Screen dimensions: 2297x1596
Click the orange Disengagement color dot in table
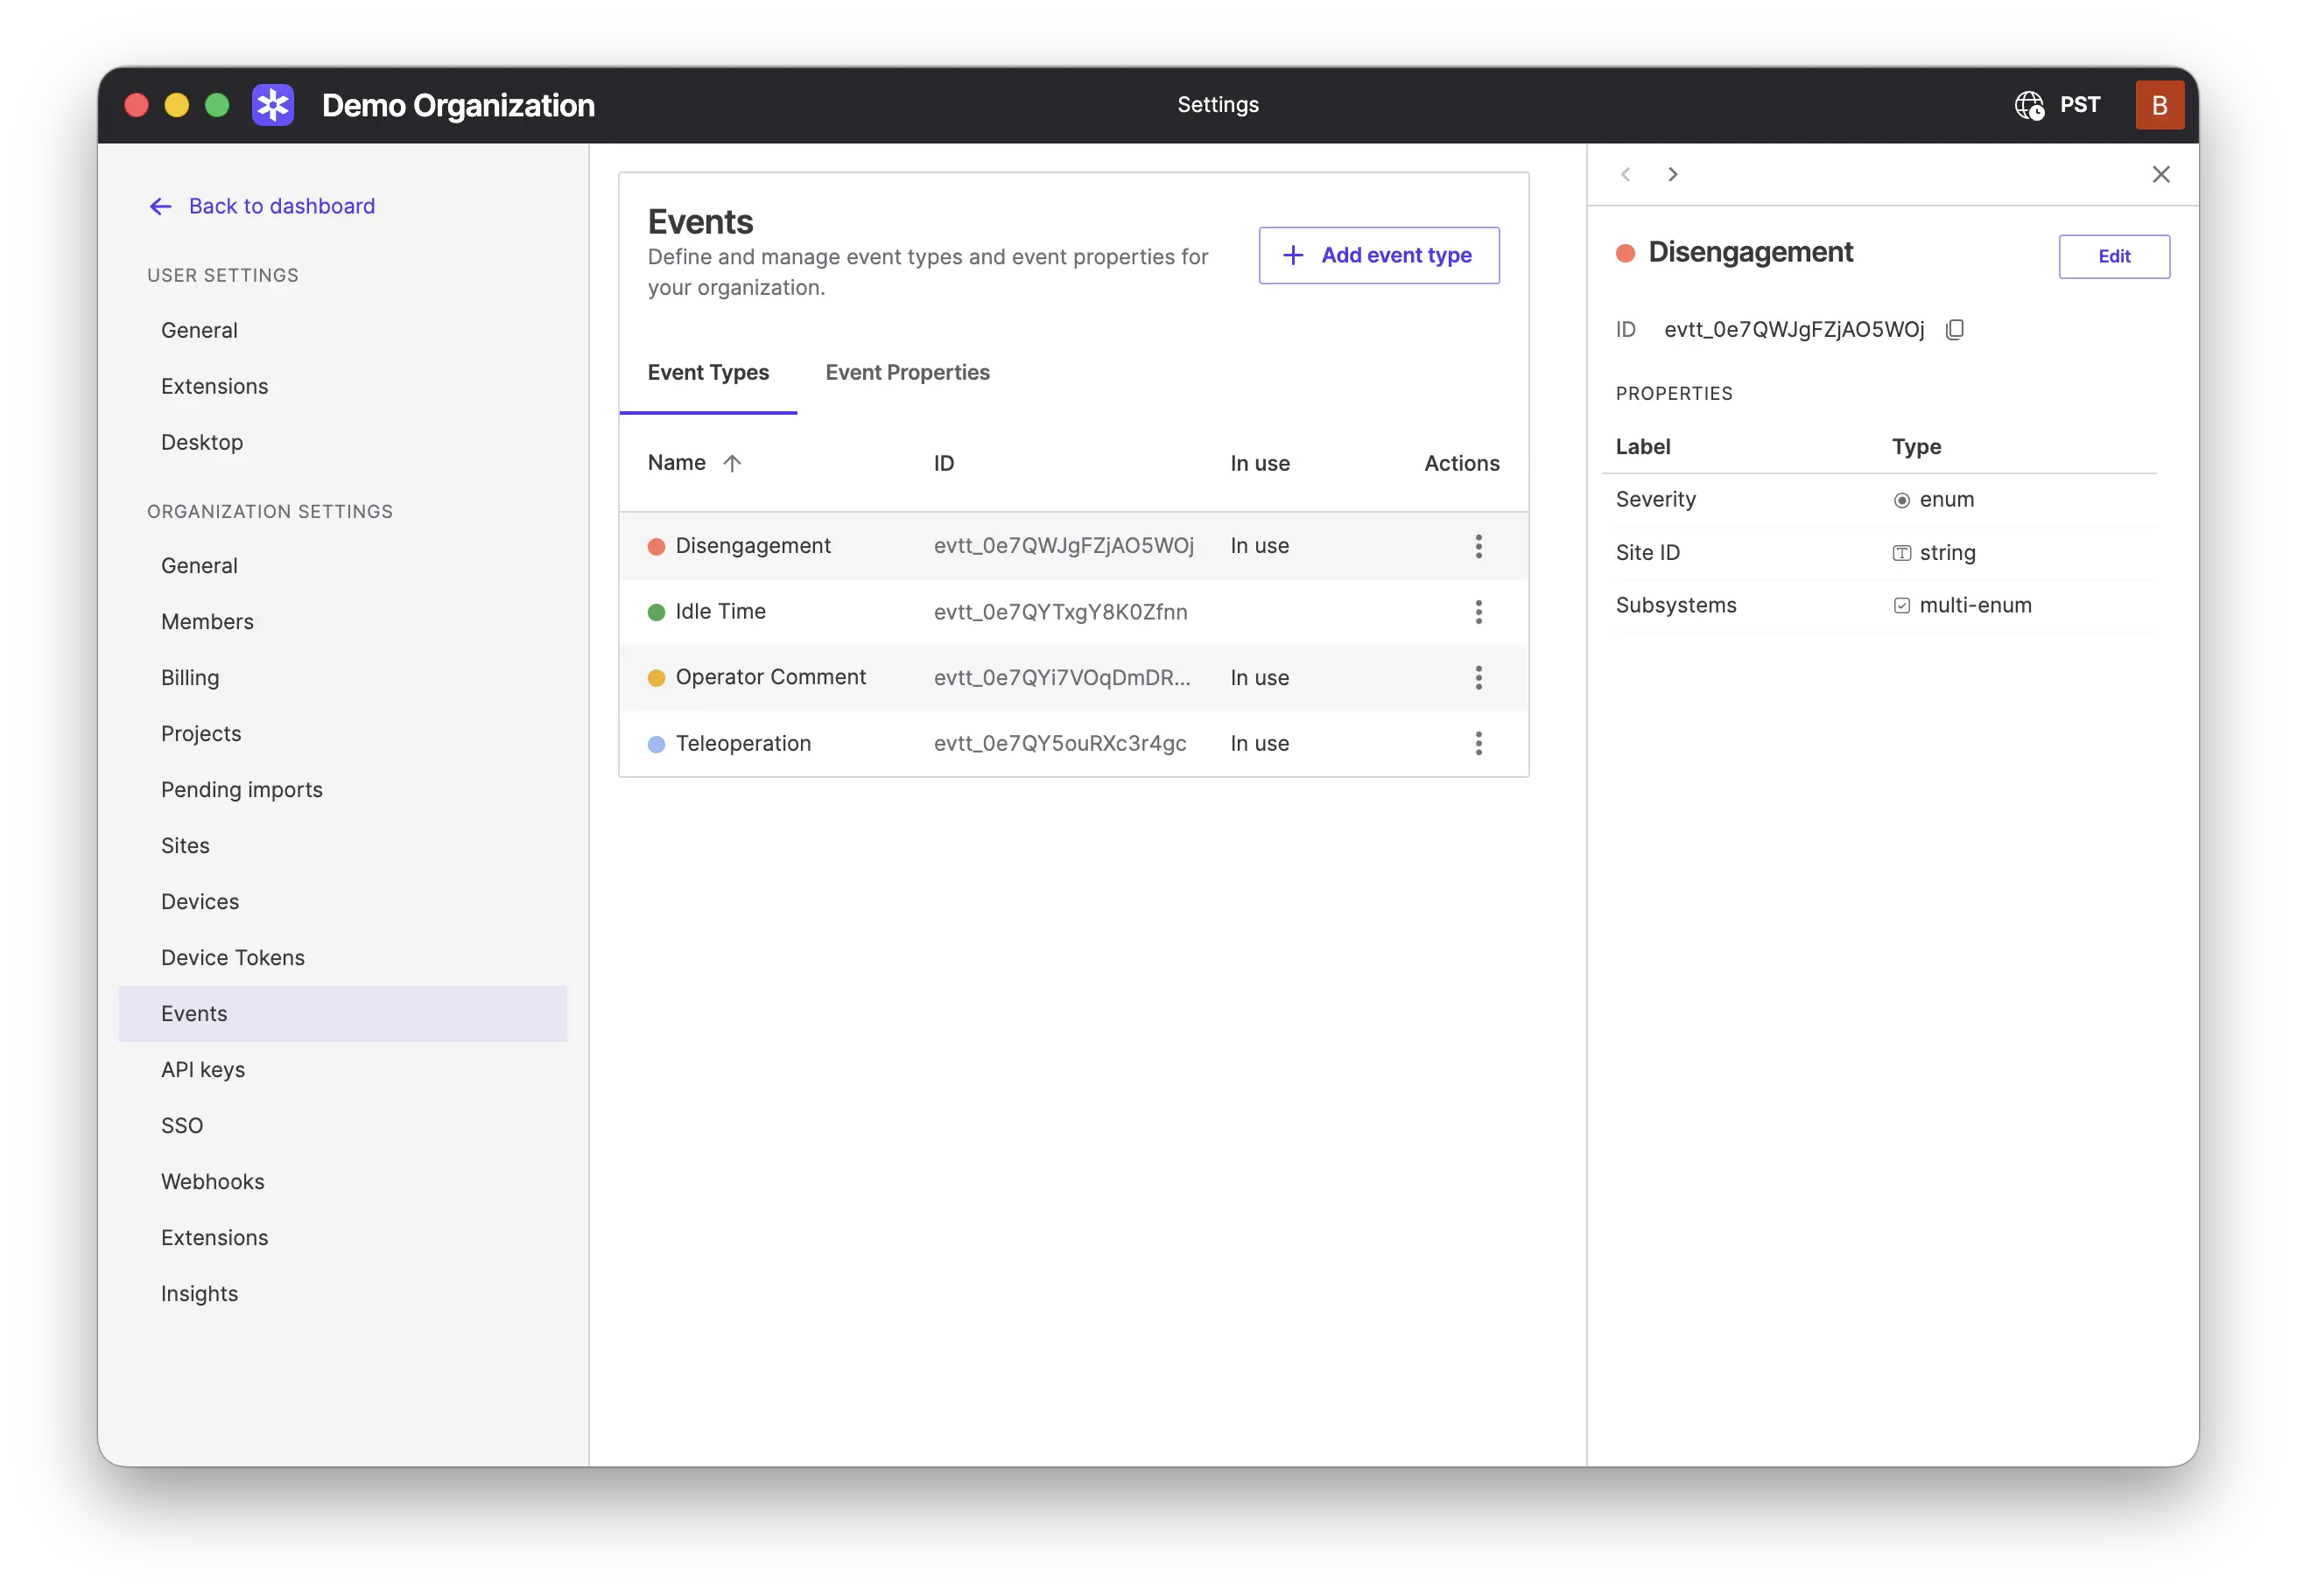657,546
